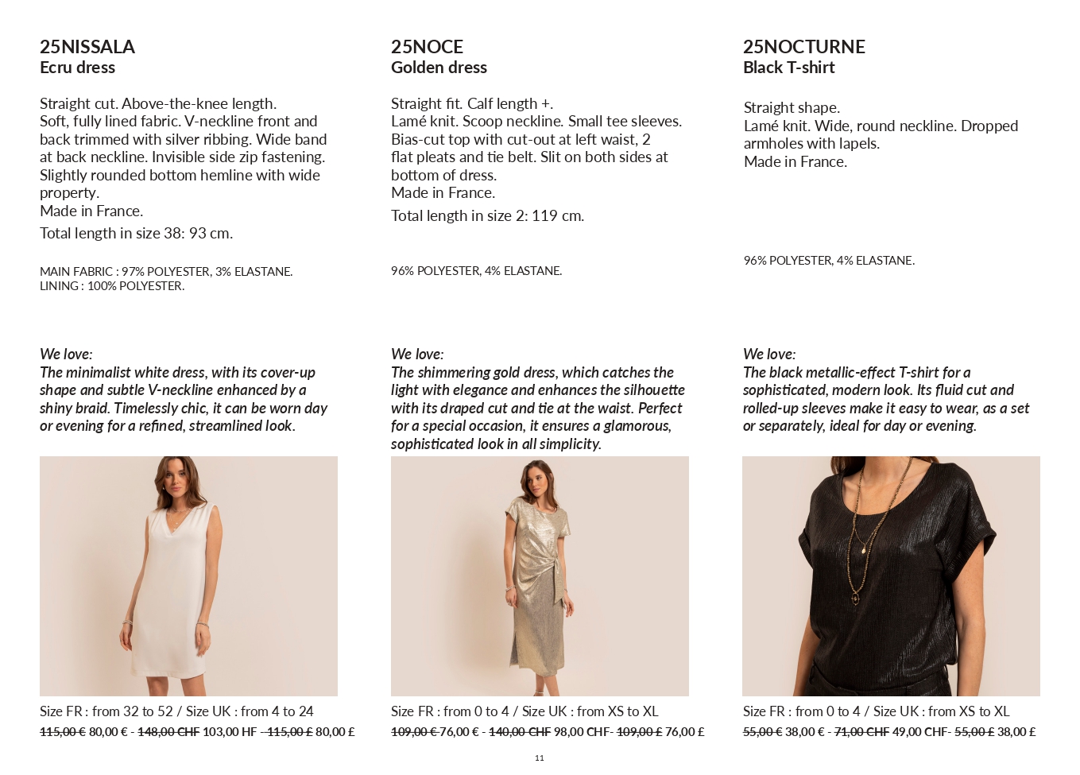Screen dimensions: 1080x775
Task: Click the NOCE price line with 76,00 €
Action: 548,731
